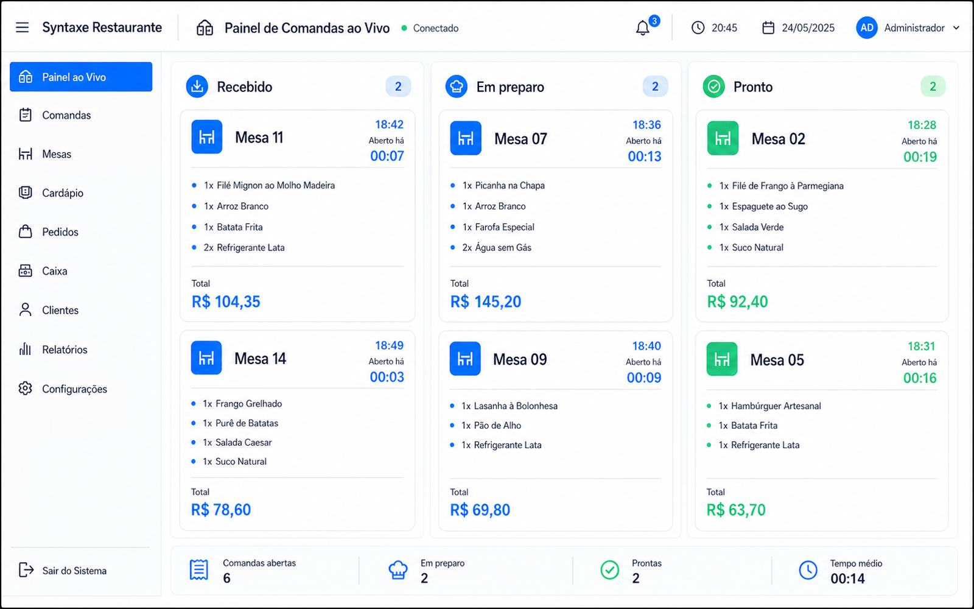The width and height of the screenshot is (974, 609).
Task: Click total R$ 63,70
Action: pos(736,510)
